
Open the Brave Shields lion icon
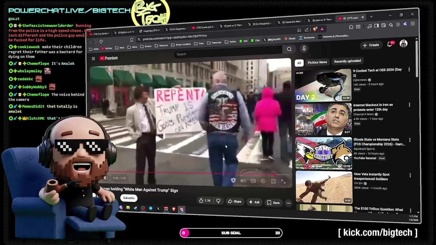point(315,29)
